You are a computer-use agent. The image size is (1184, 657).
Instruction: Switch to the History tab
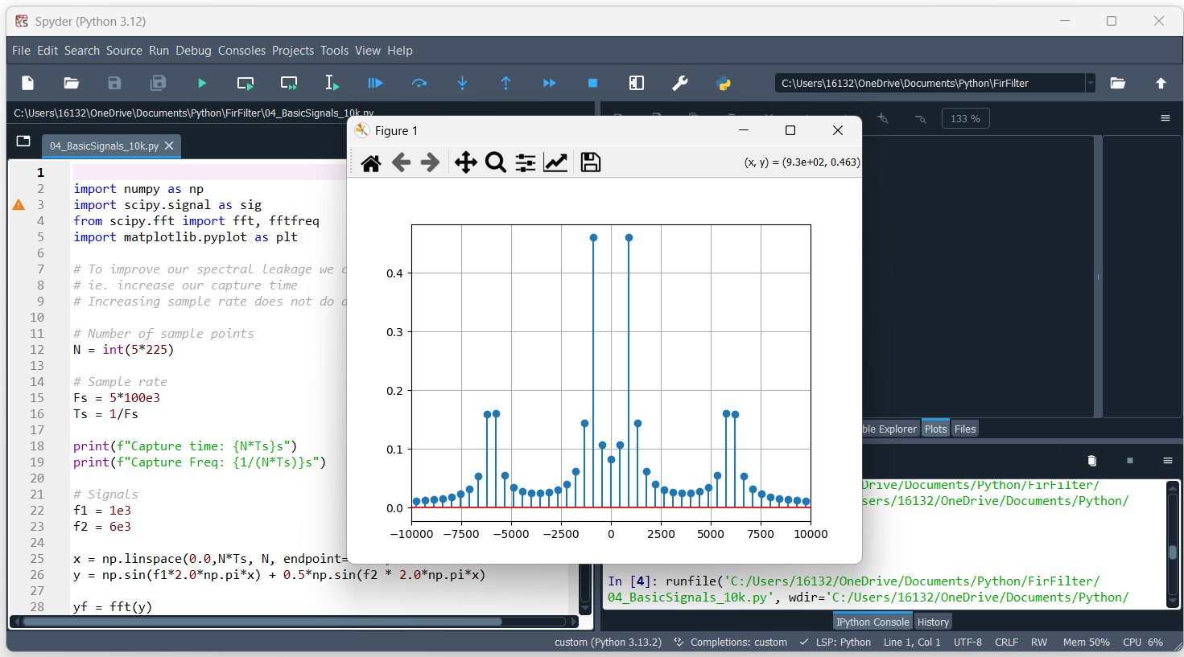pyautogui.click(x=932, y=621)
